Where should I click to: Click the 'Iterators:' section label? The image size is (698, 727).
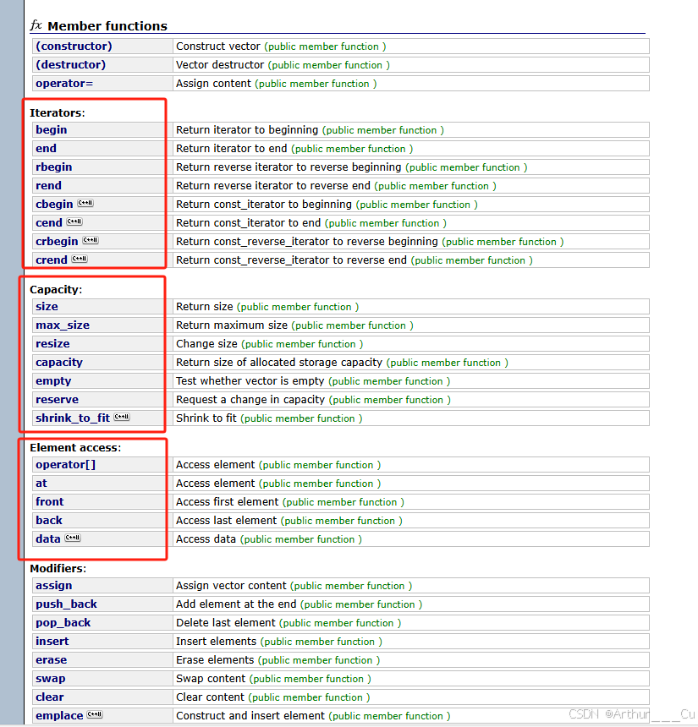click(x=57, y=112)
